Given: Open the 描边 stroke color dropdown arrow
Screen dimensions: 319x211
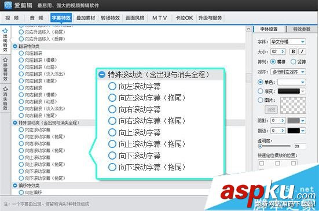Looking at the screenshot, I should coord(303,131).
